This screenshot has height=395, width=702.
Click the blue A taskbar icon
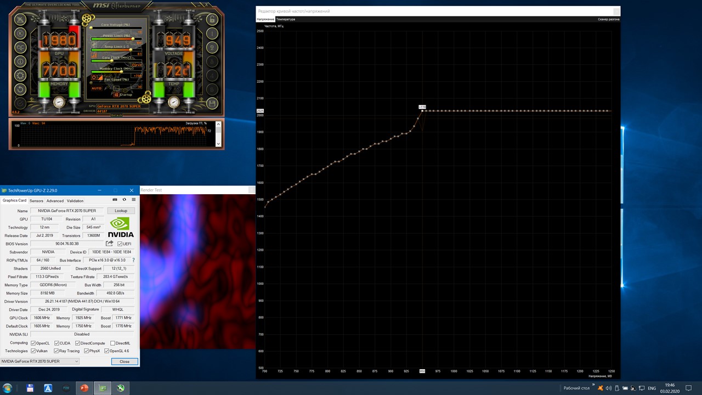pyautogui.click(x=48, y=388)
